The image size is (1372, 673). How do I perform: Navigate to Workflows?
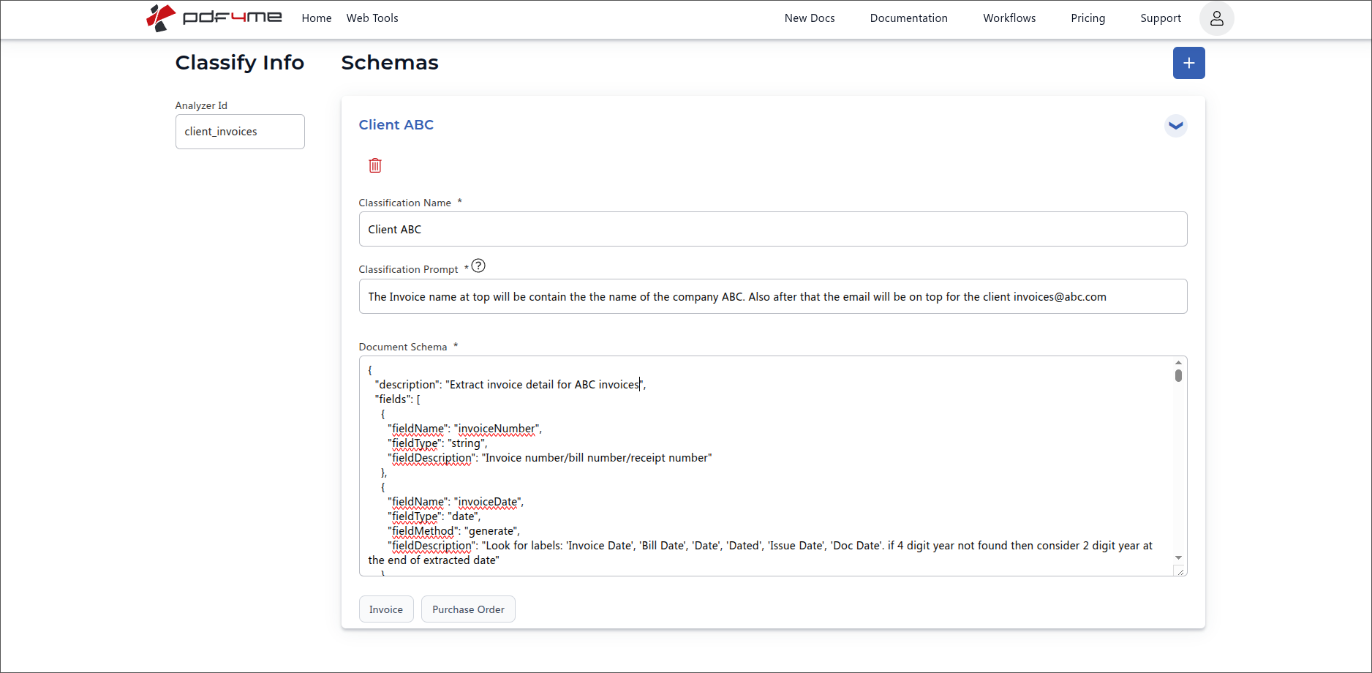(1009, 18)
